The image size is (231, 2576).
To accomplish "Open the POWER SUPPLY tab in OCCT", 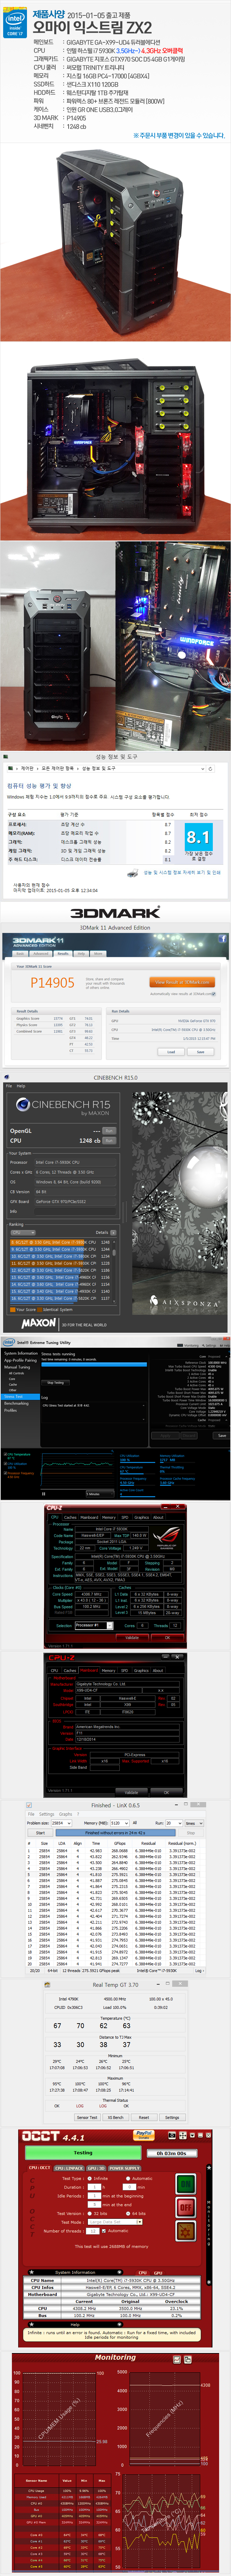I will point(125,2168).
